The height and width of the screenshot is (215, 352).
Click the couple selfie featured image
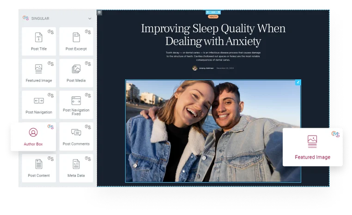213,131
